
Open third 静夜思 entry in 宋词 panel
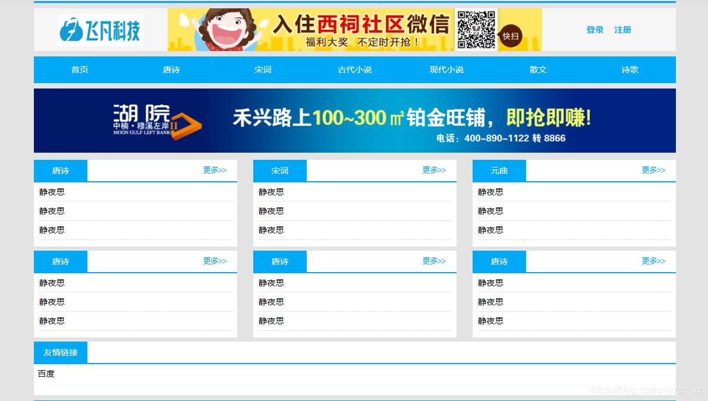(271, 230)
